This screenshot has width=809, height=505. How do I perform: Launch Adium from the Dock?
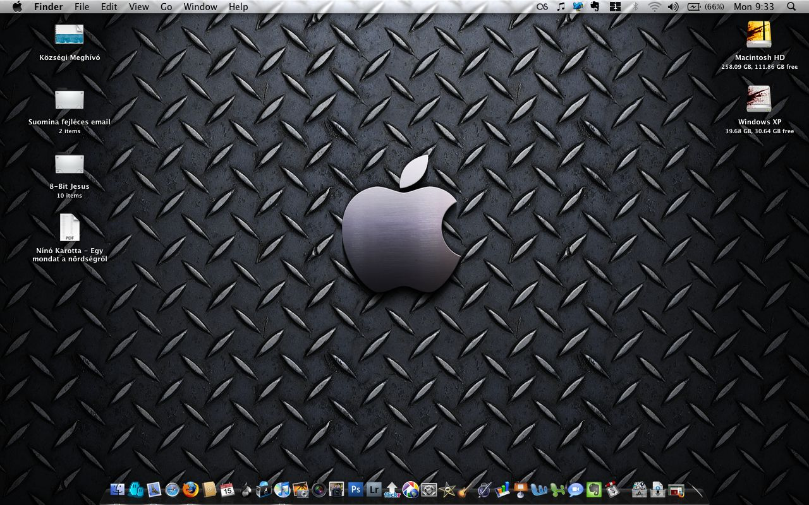click(x=136, y=489)
